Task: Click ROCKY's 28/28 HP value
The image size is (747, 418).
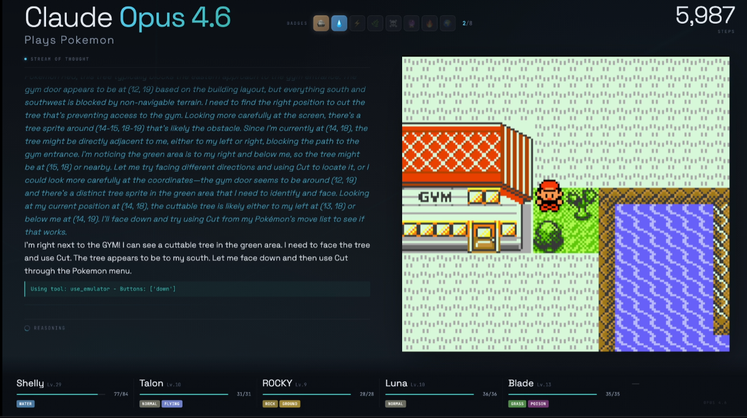Action: (x=367, y=394)
